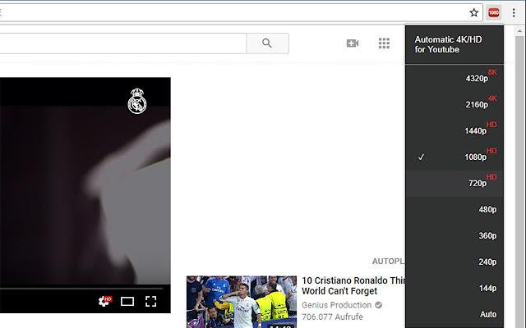Choose 480p quality
The image size is (526, 328).
pos(454,210)
